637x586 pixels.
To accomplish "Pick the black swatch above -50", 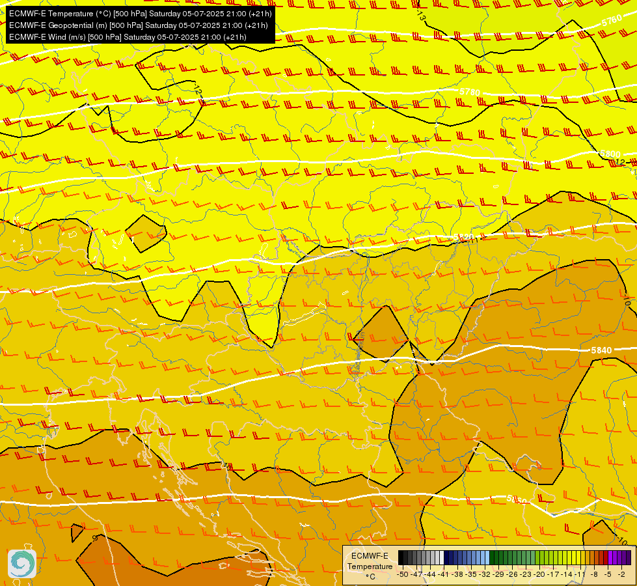I will tap(401, 557).
